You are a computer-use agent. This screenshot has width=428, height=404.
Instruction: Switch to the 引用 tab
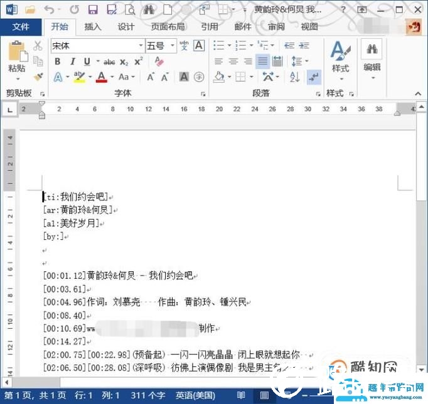click(x=210, y=27)
